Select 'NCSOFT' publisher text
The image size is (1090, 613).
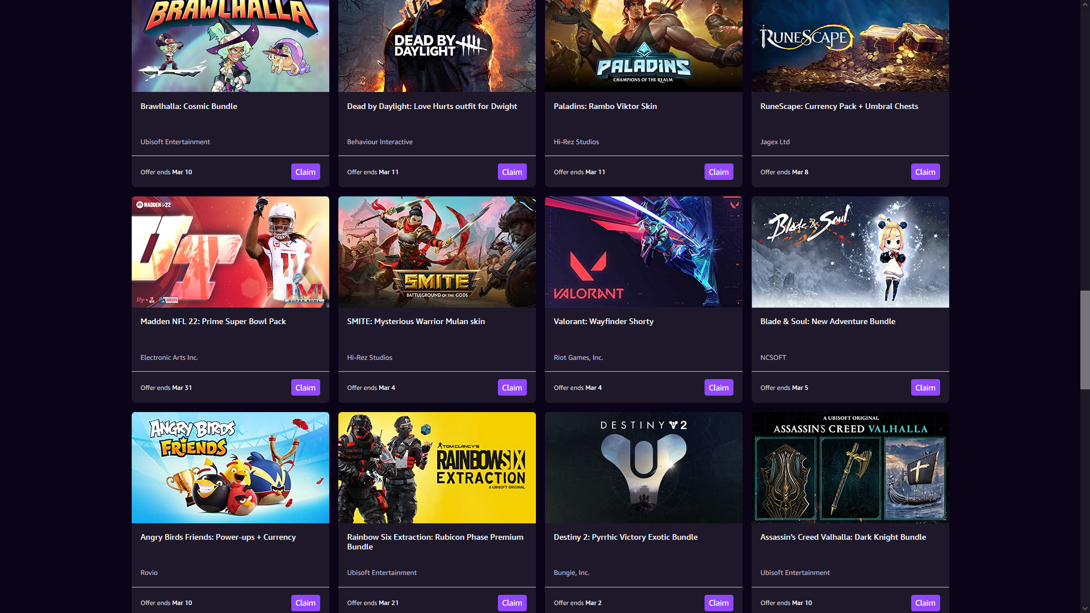coord(773,358)
